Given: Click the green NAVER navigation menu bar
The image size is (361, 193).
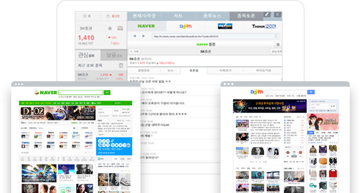Looking at the screenshot, I should (x=75, y=103).
